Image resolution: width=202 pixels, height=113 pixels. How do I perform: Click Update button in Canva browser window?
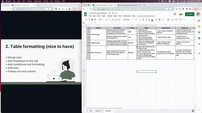tap(76, 9)
